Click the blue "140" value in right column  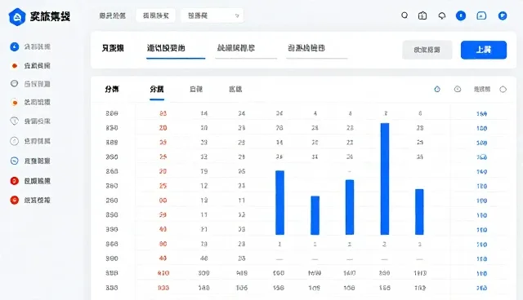click(x=481, y=172)
